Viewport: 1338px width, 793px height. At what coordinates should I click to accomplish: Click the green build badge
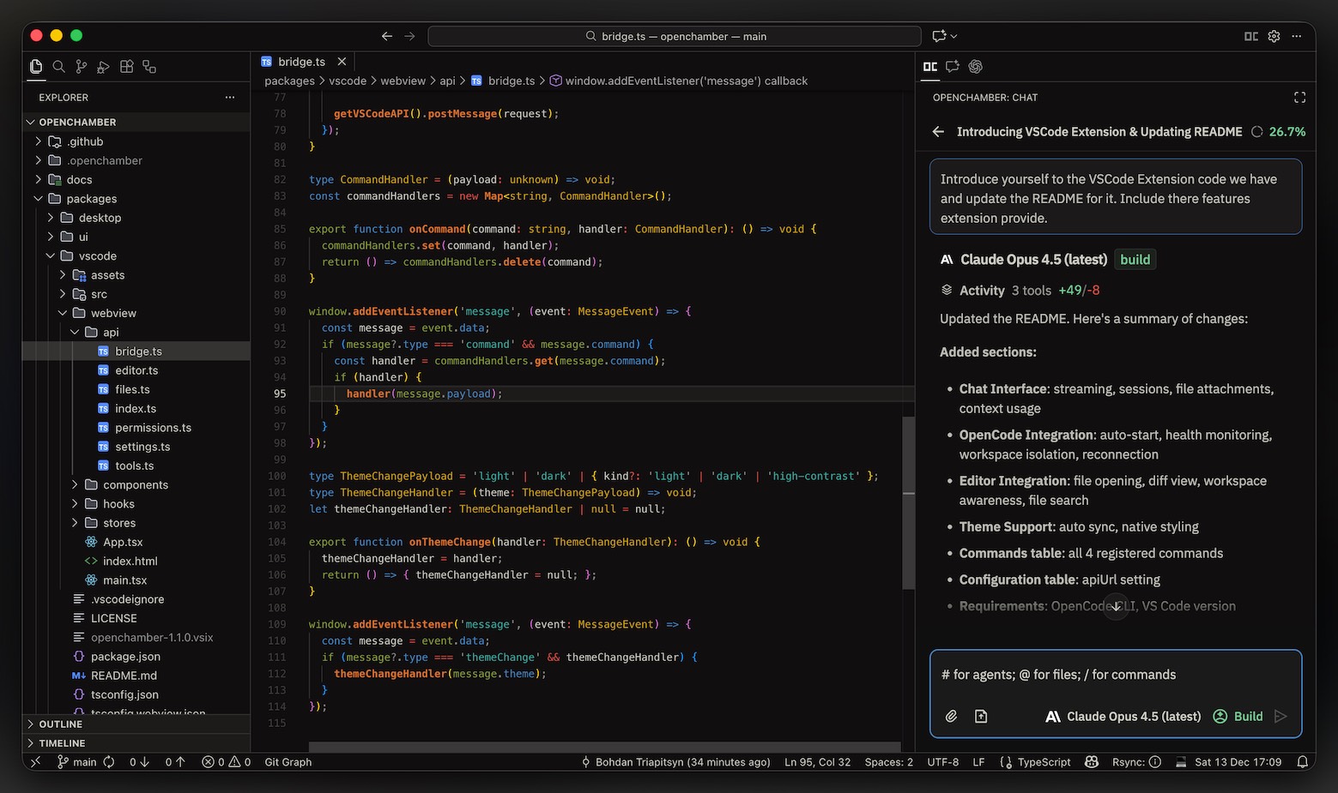click(x=1135, y=259)
